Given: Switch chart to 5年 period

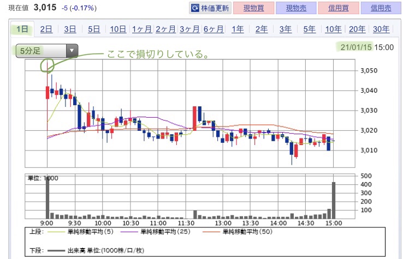Looking at the screenshot, I should tap(310, 29).
